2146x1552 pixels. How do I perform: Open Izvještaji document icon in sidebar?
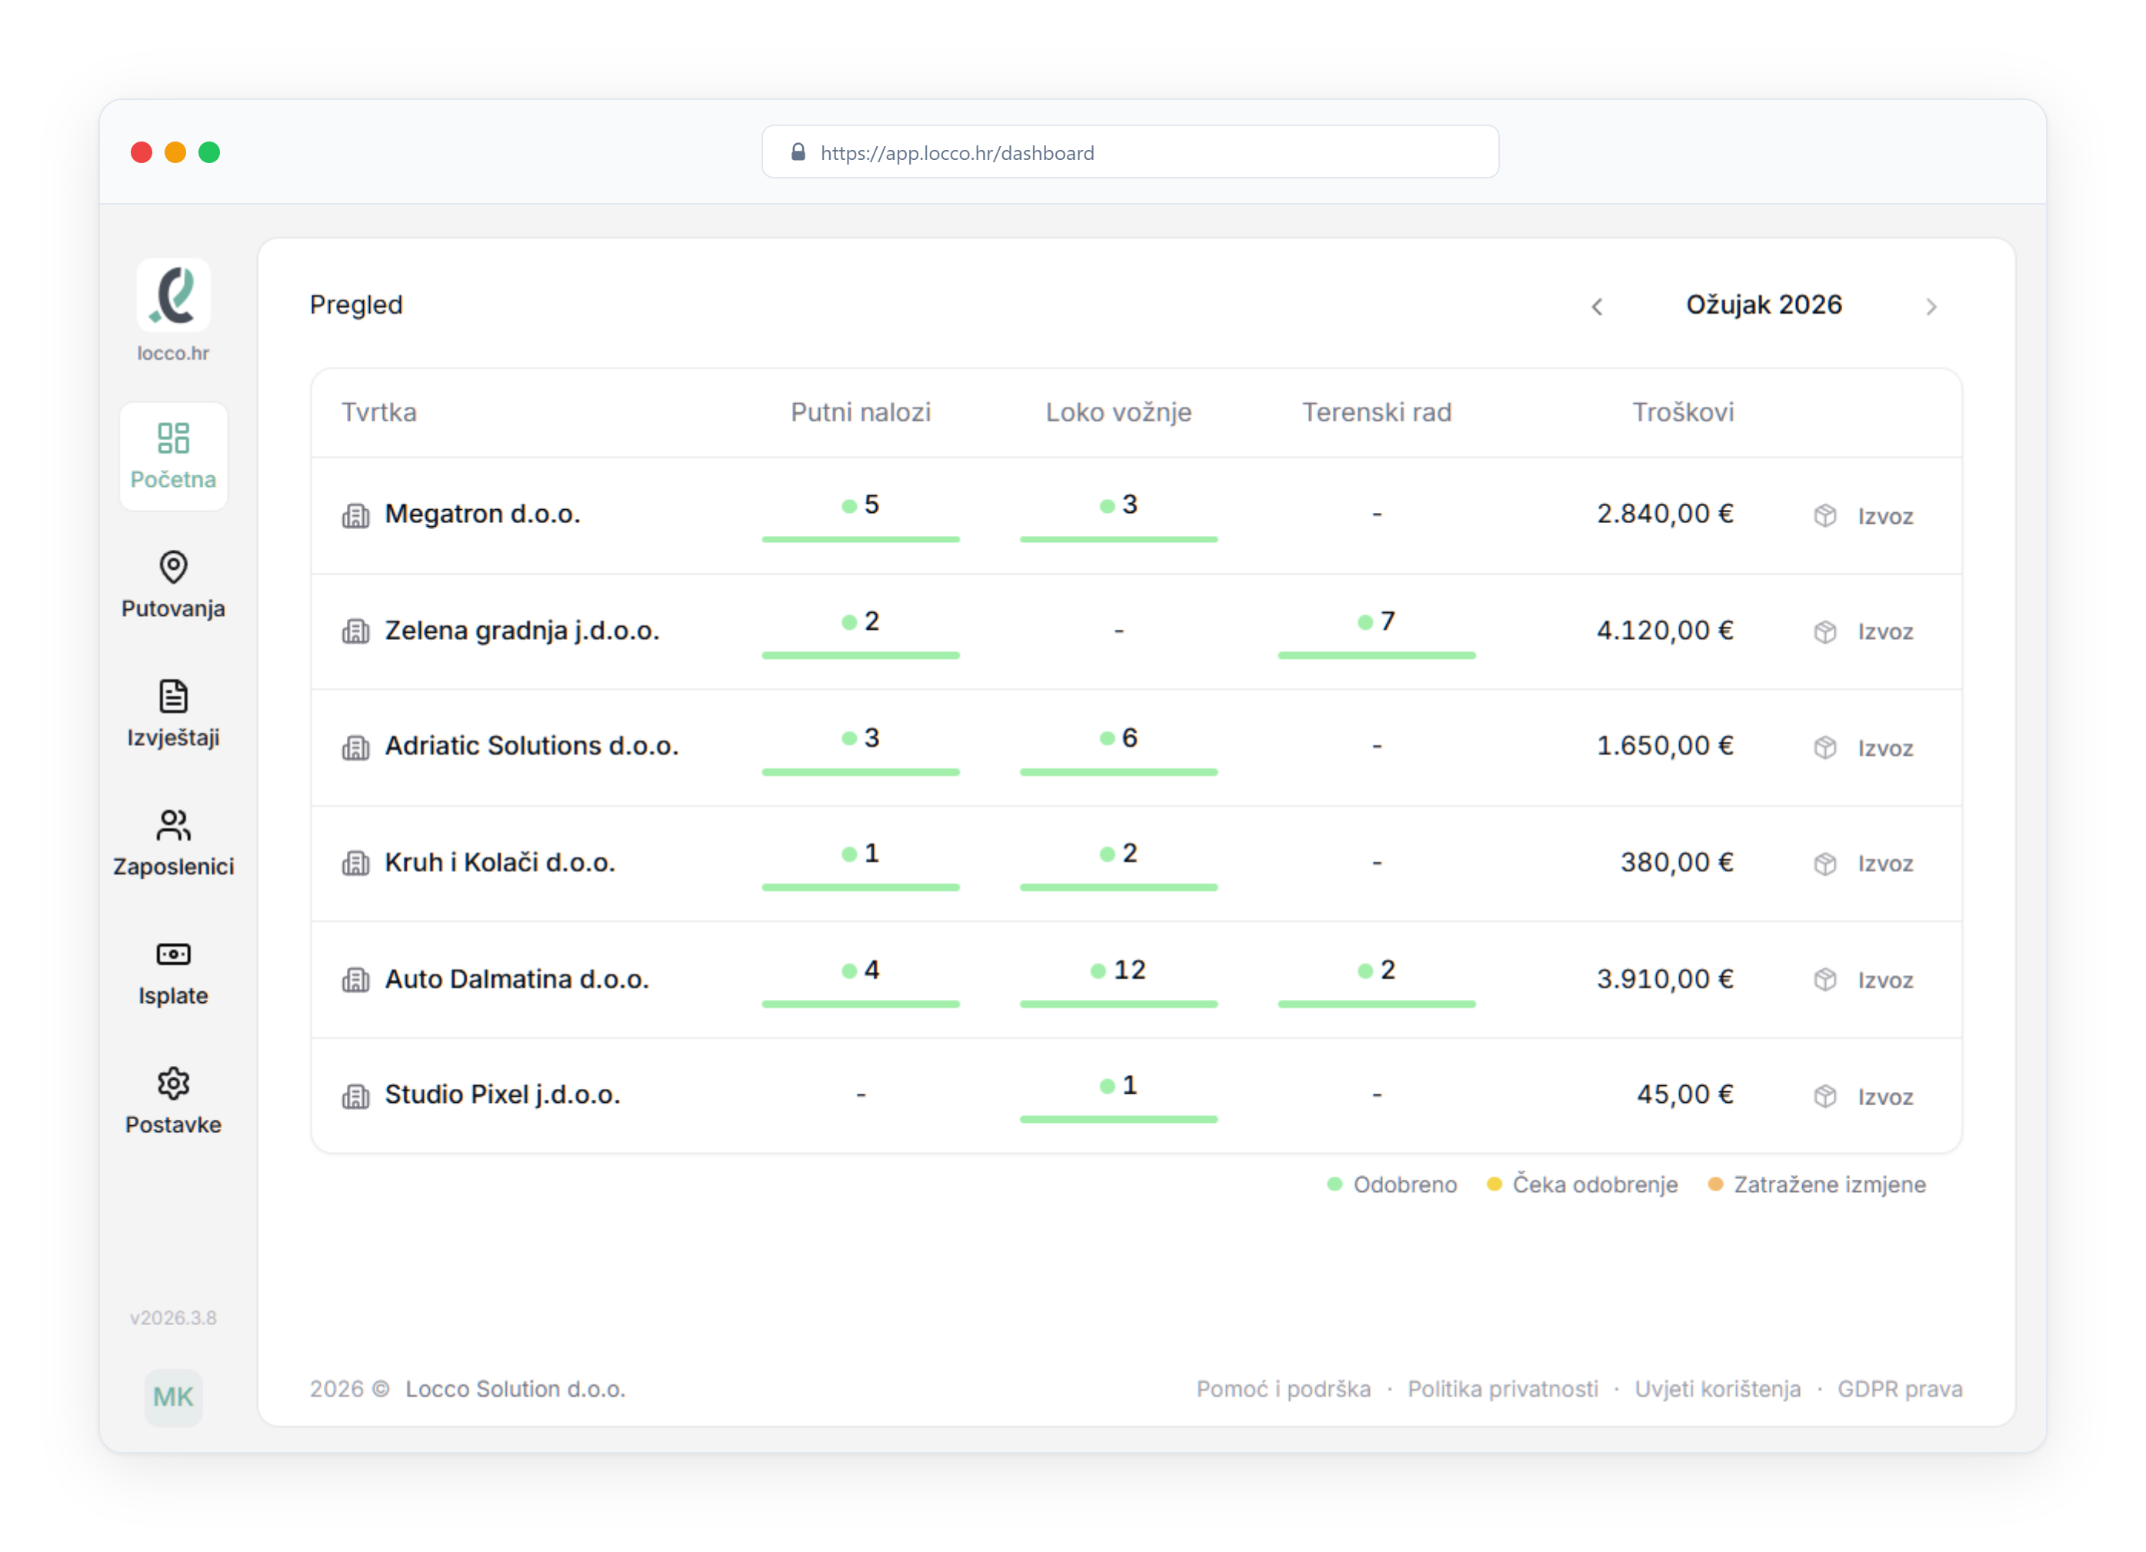(173, 697)
